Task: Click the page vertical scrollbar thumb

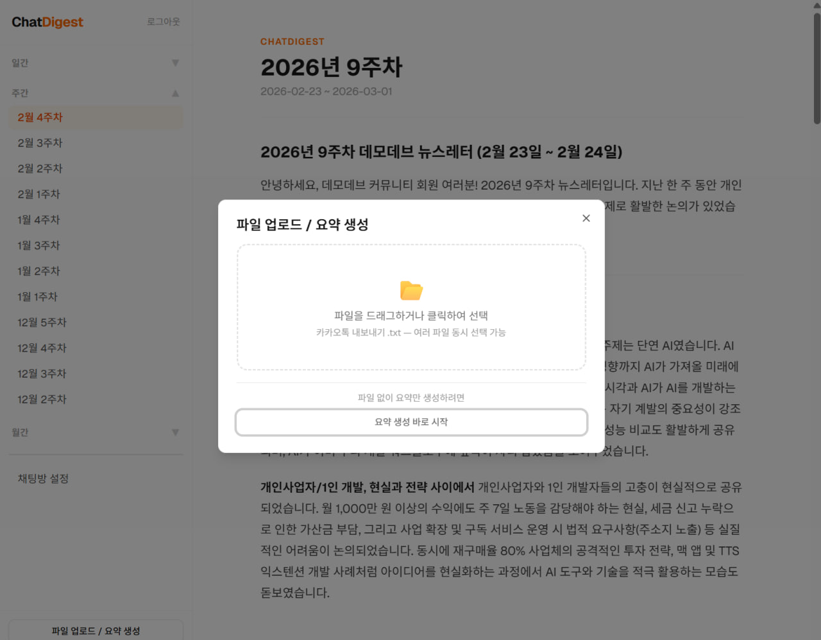Action: coord(817,67)
